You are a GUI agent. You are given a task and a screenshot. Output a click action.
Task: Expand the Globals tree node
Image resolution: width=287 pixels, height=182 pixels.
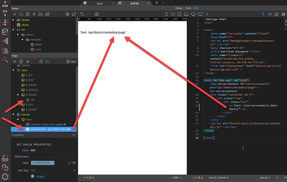point(13,20)
